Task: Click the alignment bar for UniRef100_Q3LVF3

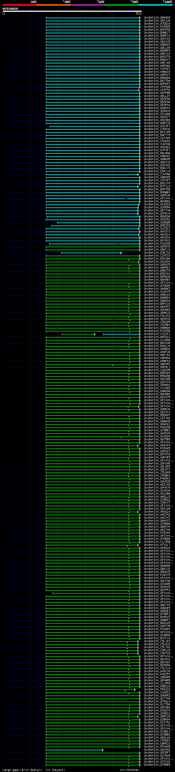Action: (x=95, y=126)
